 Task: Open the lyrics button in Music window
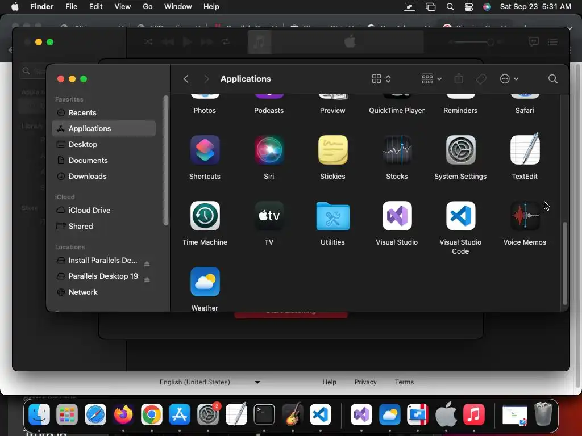tap(533, 42)
